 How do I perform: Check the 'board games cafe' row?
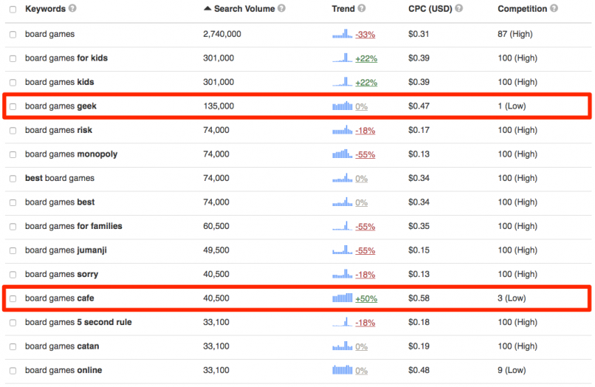coord(13,298)
